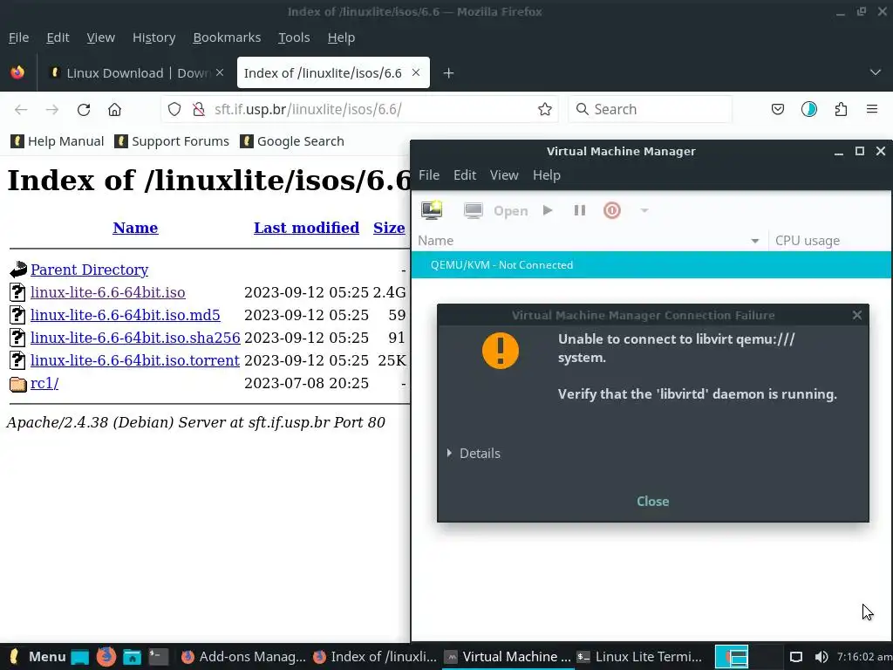Open the shutdown options dropdown arrow
Screen dimensions: 893x670
(x=644, y=210)
